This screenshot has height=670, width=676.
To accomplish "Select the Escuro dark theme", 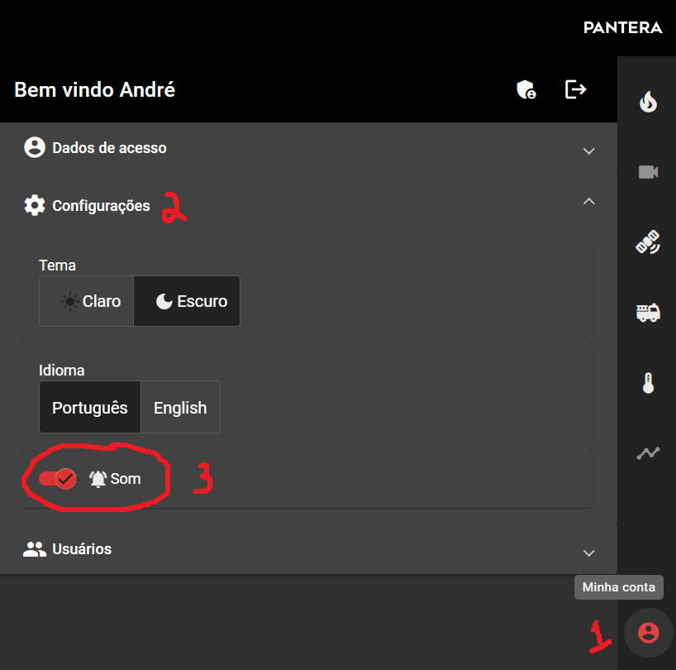I will (187, 301).
